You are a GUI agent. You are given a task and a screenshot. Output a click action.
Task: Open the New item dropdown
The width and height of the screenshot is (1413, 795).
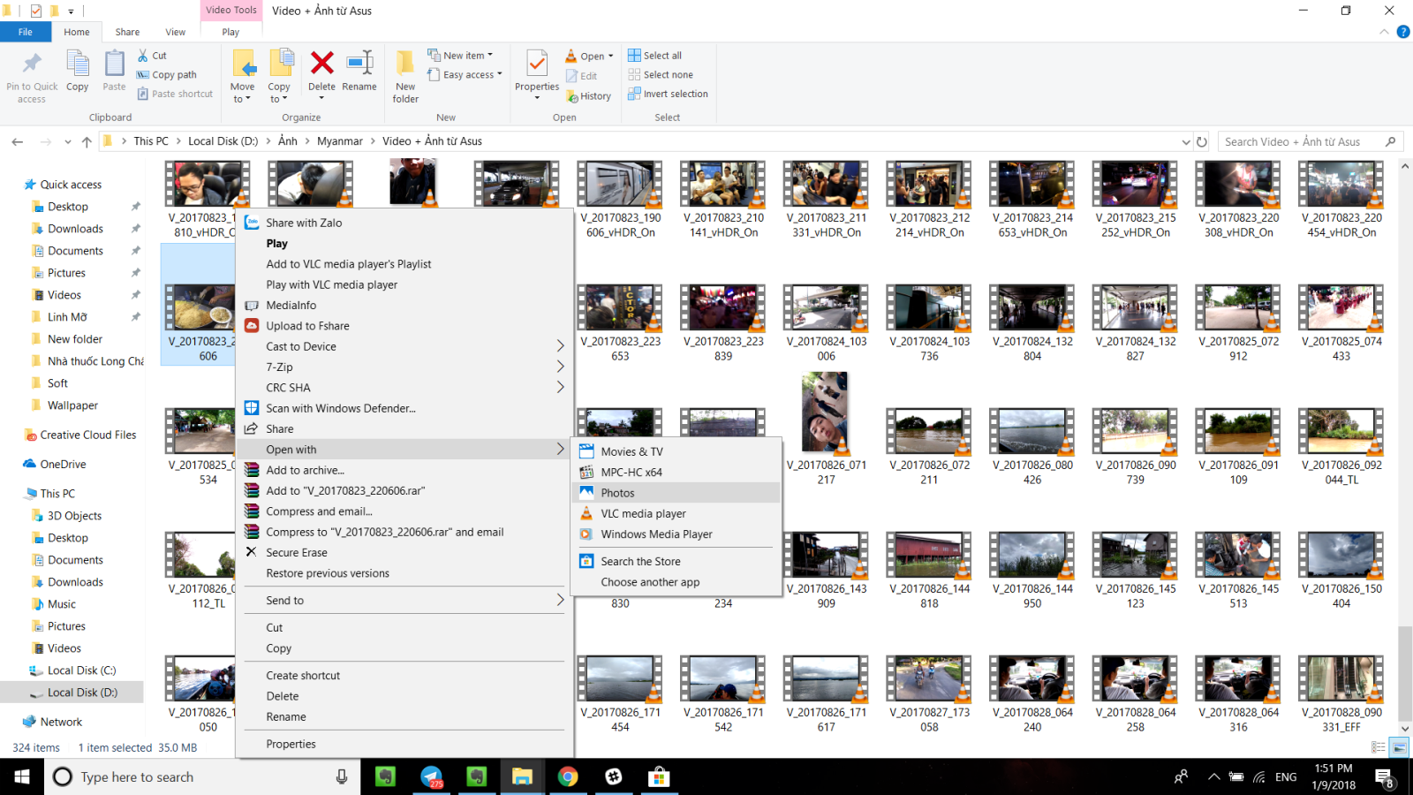tap(460, 55)
